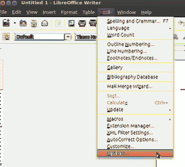
Task: Expand the Language submenu
Action: coord(135,28)
